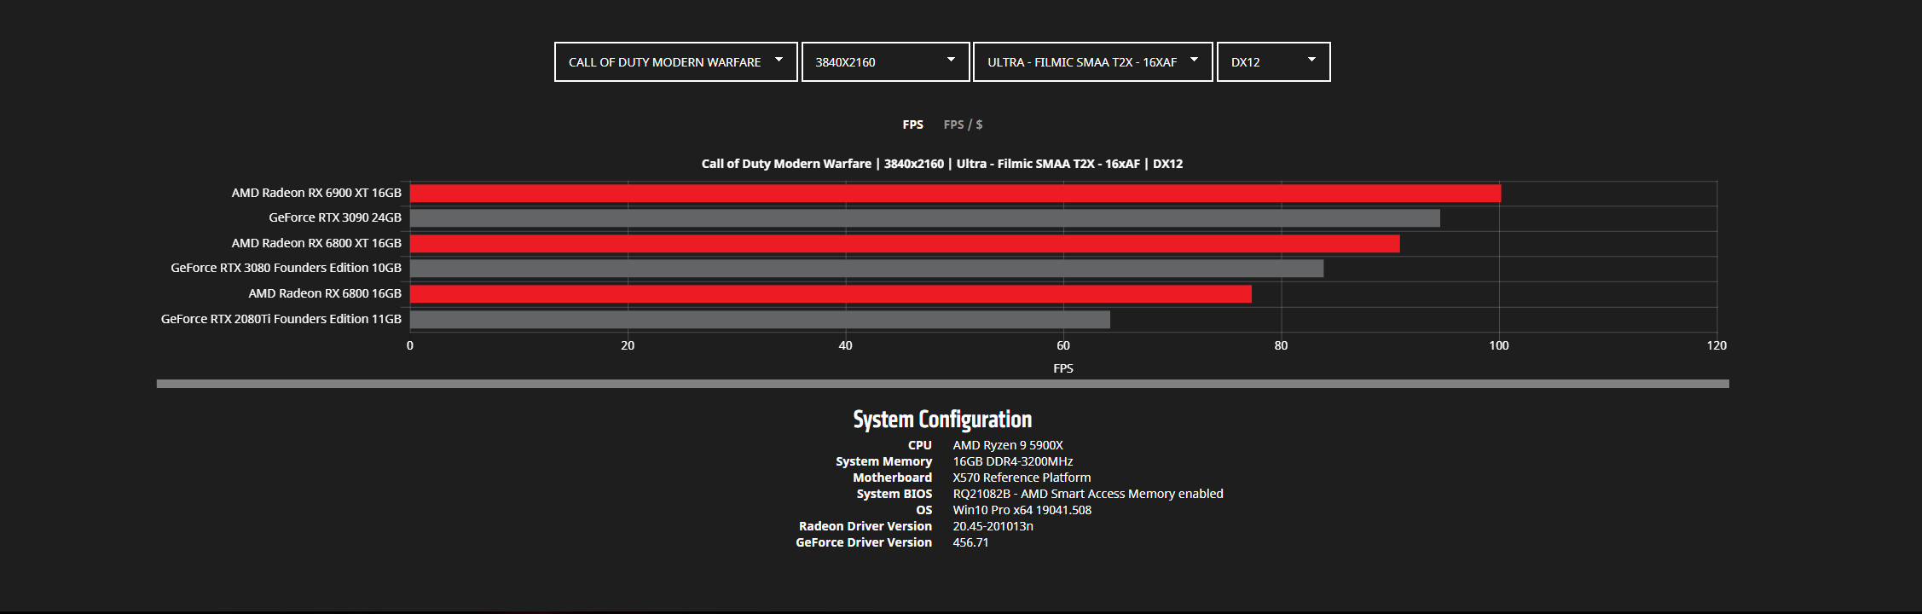Click the "RQ21082B - AMD Smart Access Memory enabled" text
The image size is (1922, 614).
point(1088,494)
